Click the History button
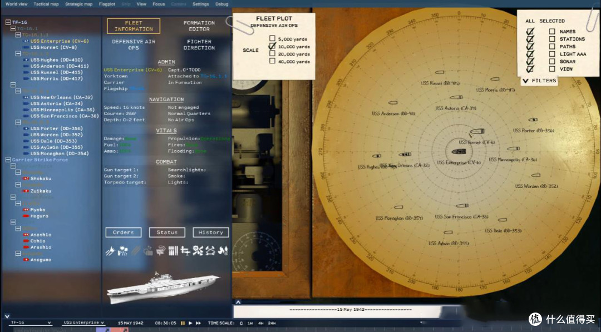 [x=211, y=232]
